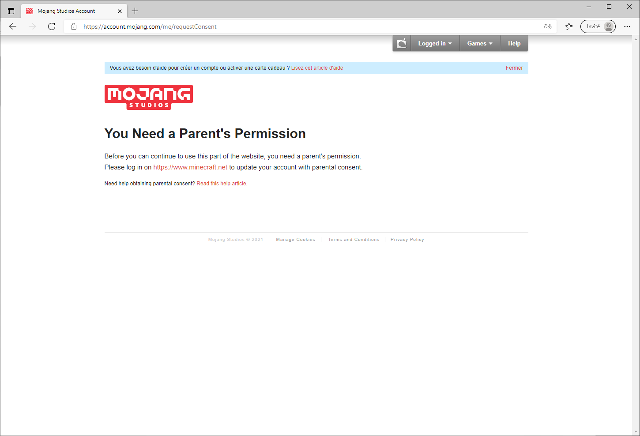Dismiss the banner with Fermer

(x=514, y=68)
